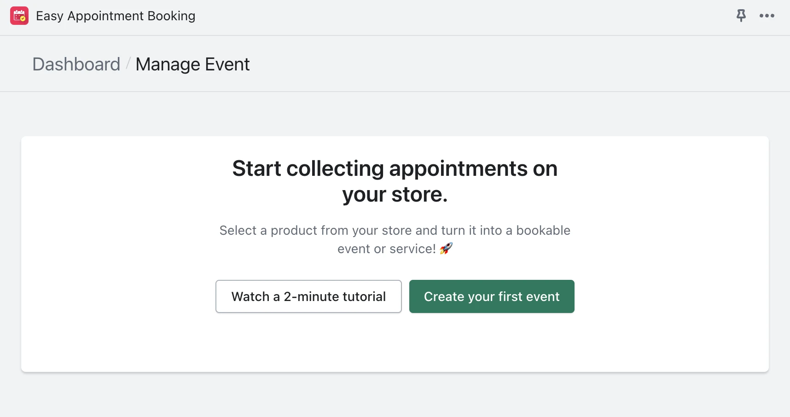Select the Manage Event breadcrumb title

(x=192, y=64)
